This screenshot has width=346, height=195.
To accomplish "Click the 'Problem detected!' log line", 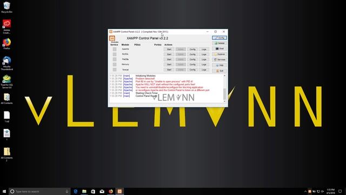I will tap(145, 79).
